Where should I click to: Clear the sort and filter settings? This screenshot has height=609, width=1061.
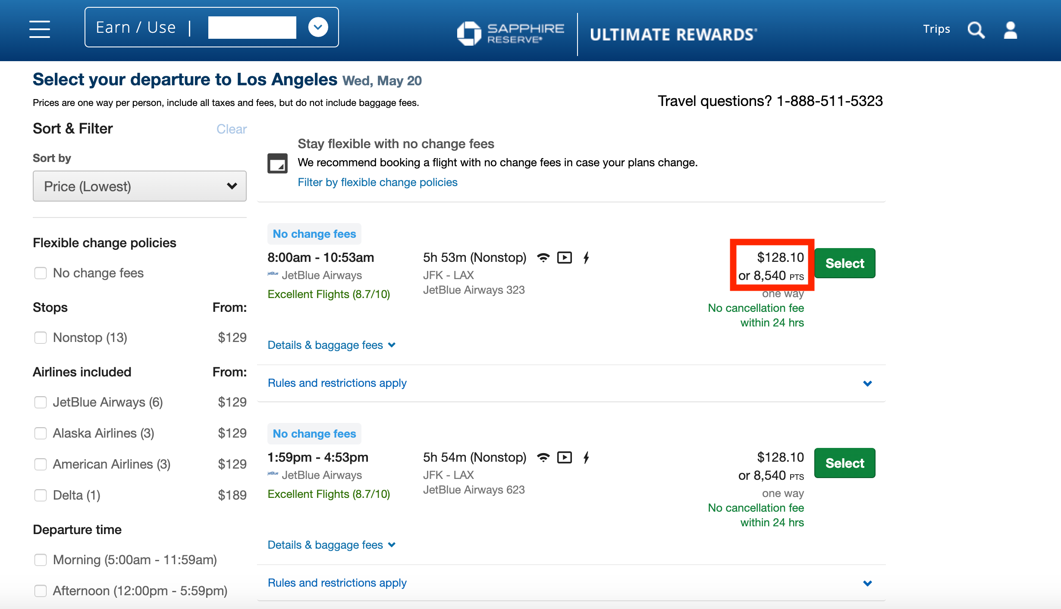232,129
